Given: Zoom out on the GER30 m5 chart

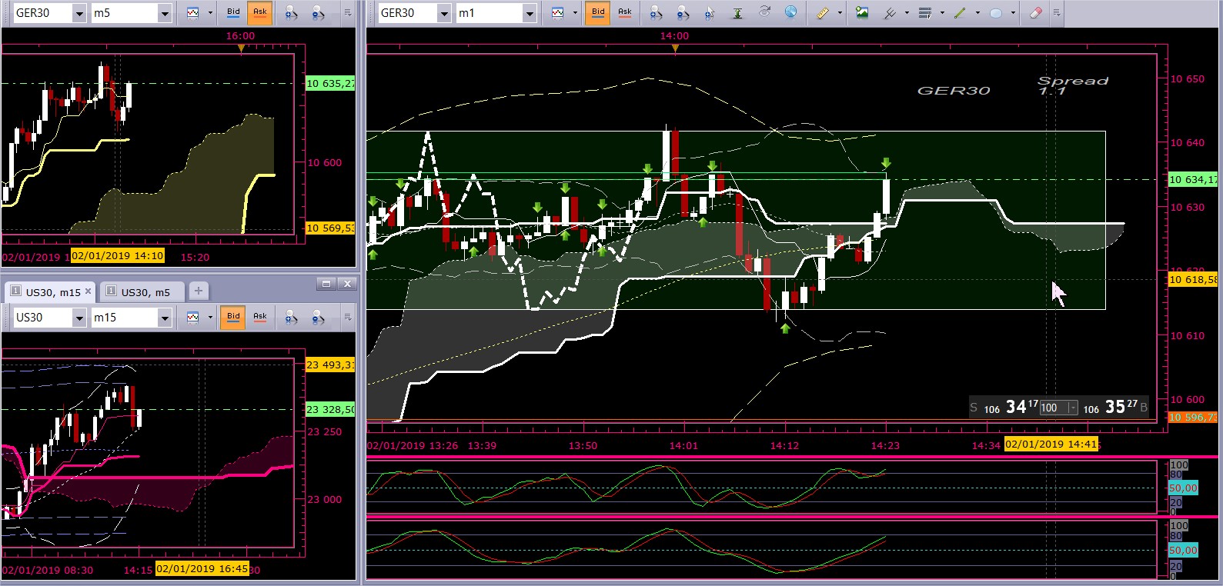Looking at the screenshot, I should pyautogui.click(x=317, y=13).
